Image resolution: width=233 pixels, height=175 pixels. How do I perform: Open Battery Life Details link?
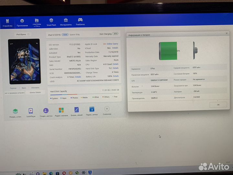[x=116, y=76]
